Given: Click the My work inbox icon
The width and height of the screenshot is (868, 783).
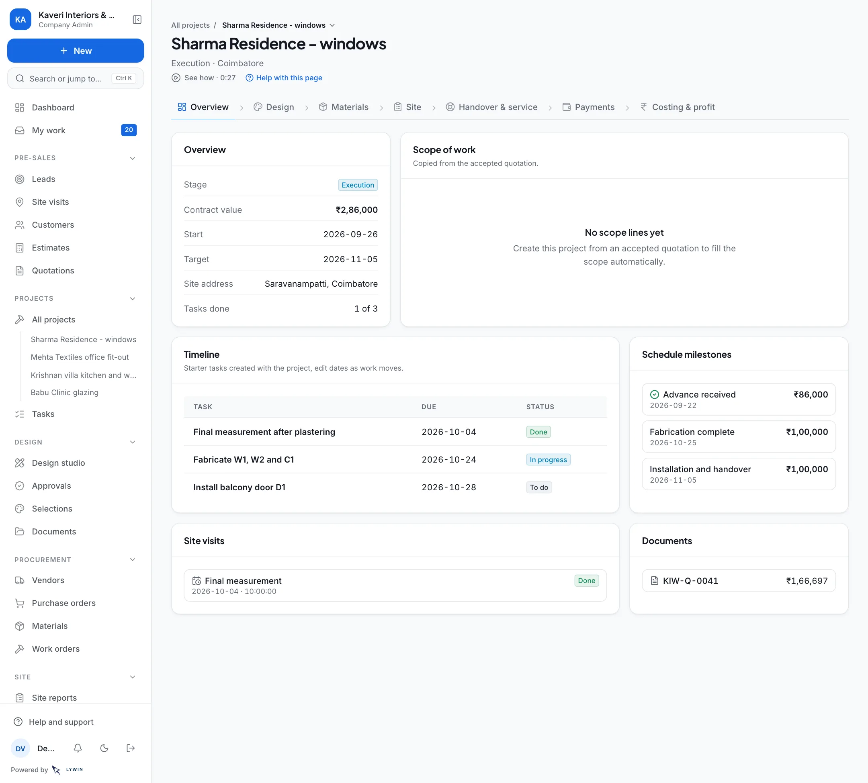Looking at the screenshot, I should pyautogui.click(x=19, y=130).
